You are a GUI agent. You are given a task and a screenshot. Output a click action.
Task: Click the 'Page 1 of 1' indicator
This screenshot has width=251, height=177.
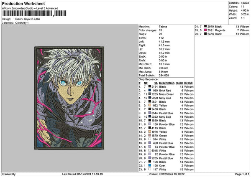242,174
